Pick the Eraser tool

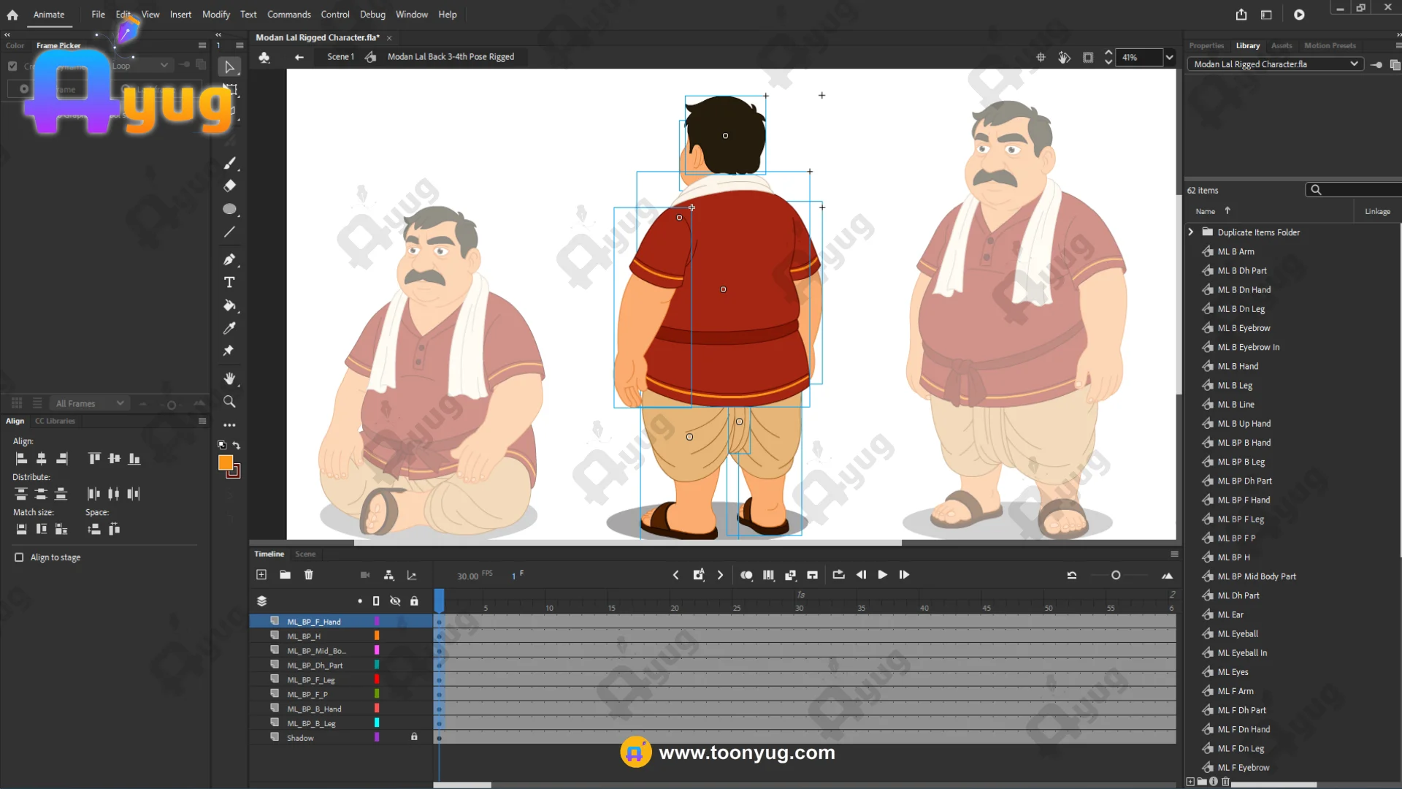229,186
